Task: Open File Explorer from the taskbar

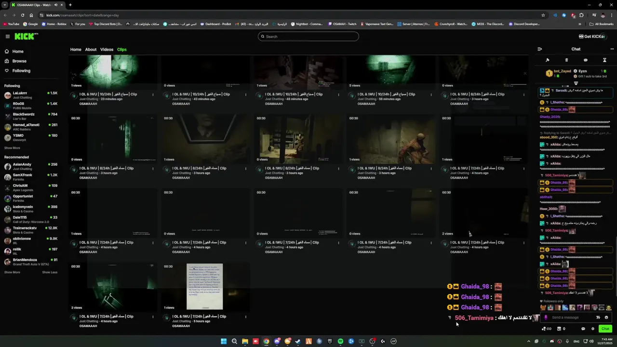Action: coord(245,341)
